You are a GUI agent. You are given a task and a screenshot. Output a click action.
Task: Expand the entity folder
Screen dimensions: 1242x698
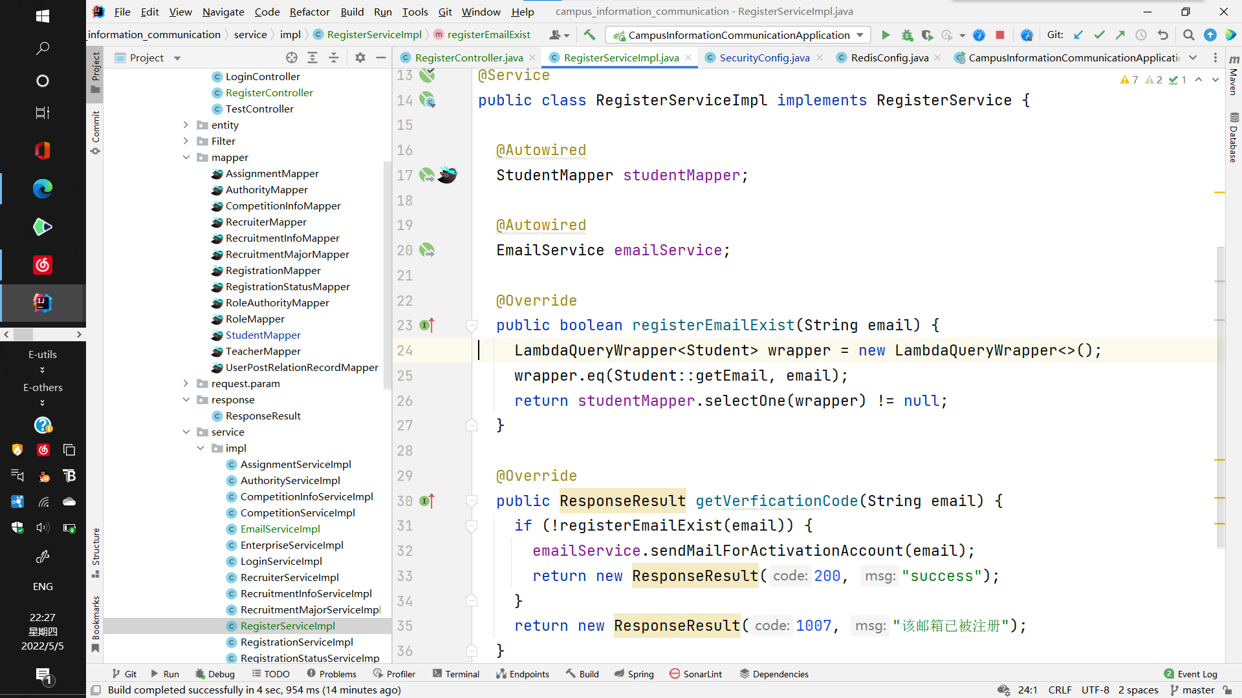(x=186, y=125)
